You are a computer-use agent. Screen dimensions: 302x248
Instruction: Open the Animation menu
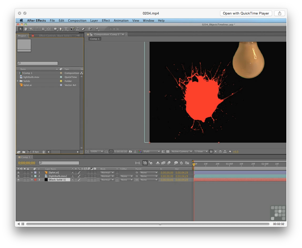121,21
